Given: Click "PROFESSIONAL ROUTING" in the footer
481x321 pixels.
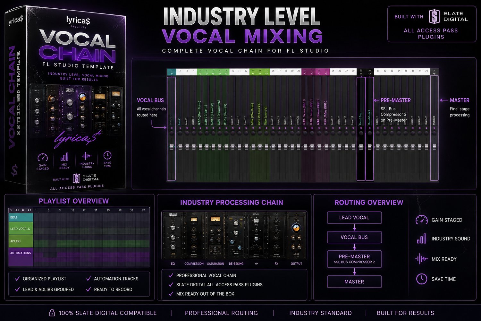Looking at the screenshot, I should [x=221, y=313].
